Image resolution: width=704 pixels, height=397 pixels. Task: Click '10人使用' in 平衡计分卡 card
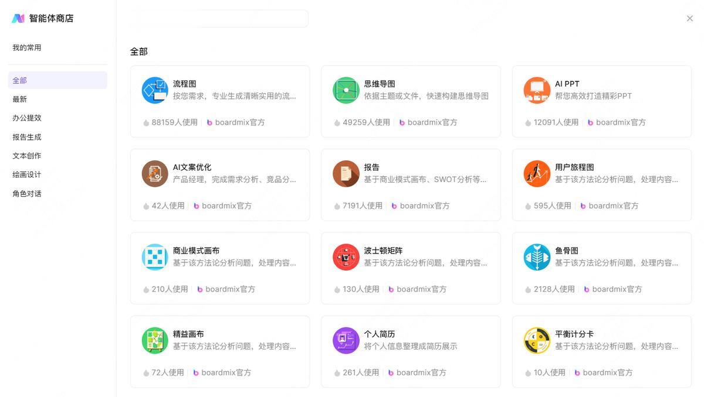549,372
